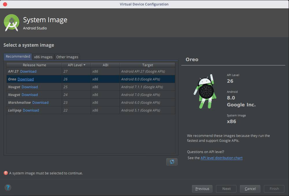Select target Android 6.0 (Google APIs)
The image size is (289, 196).
click(147, 103)
